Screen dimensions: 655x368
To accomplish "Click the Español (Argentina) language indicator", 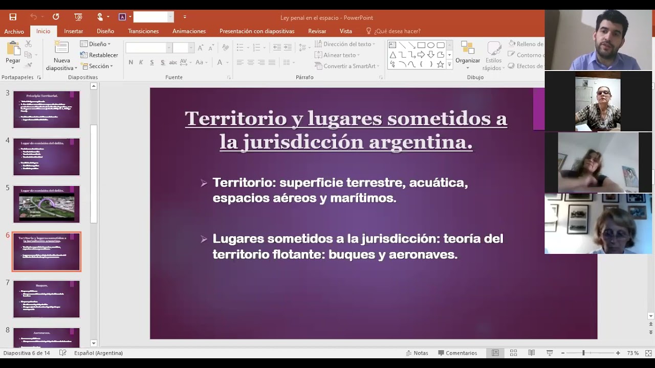I will [98, 353].
